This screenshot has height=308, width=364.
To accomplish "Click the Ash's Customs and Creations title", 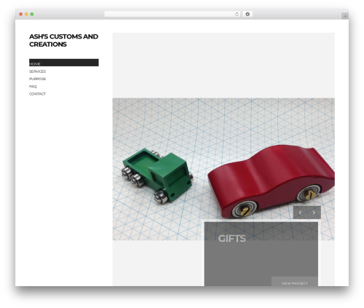I will point(63,40).
